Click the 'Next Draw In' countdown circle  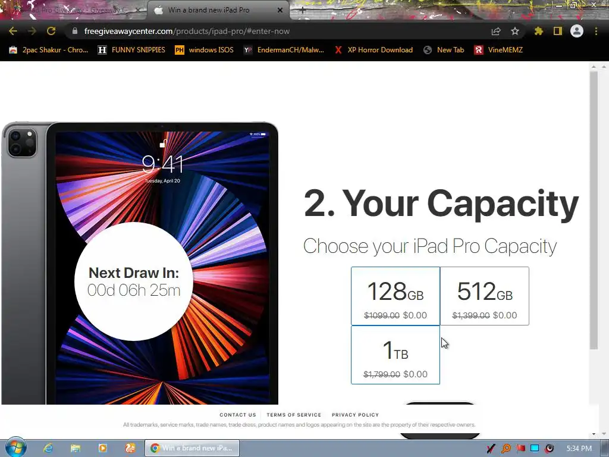[x=134, y=281]
